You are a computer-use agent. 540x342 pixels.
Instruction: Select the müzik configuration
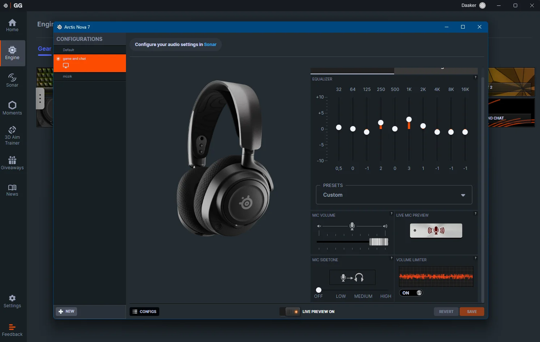[x=90, y=76]
